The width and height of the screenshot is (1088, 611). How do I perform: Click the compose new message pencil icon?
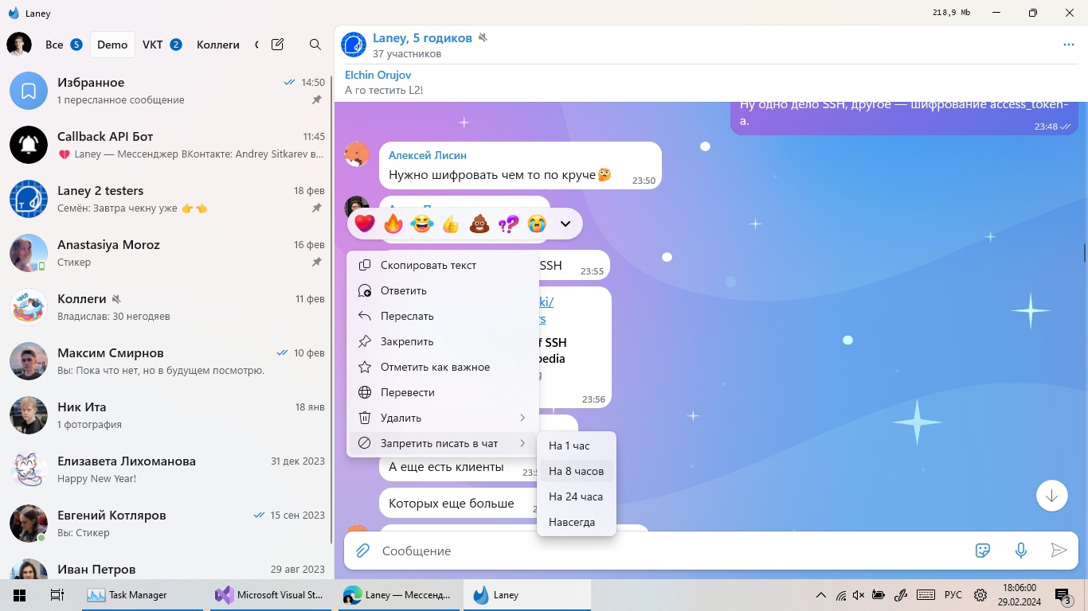[277, 45]
